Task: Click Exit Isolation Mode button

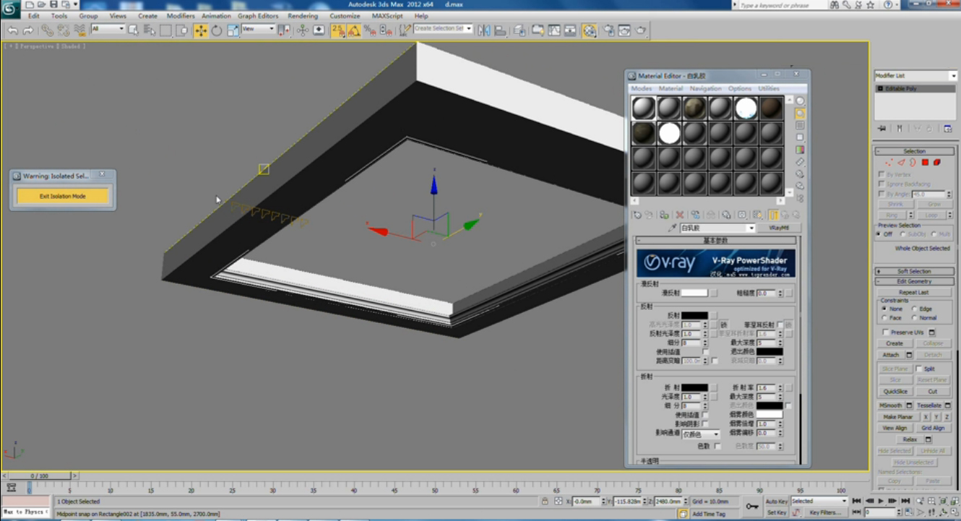Action: (63, 196)
